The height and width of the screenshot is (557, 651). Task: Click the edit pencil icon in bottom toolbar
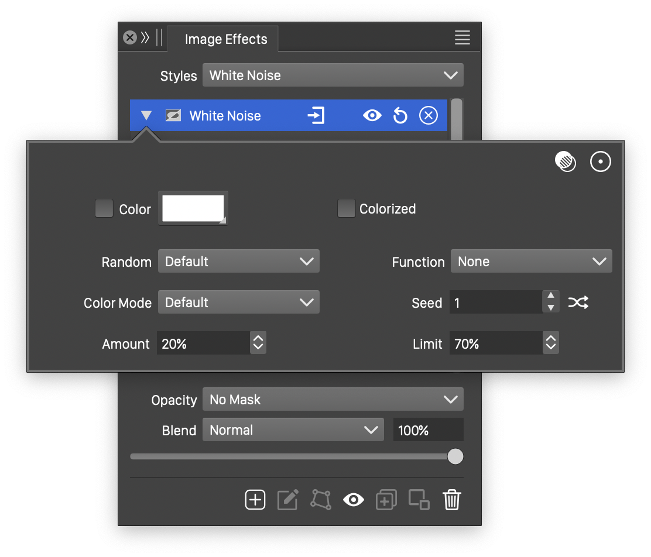tap(288, 500)
